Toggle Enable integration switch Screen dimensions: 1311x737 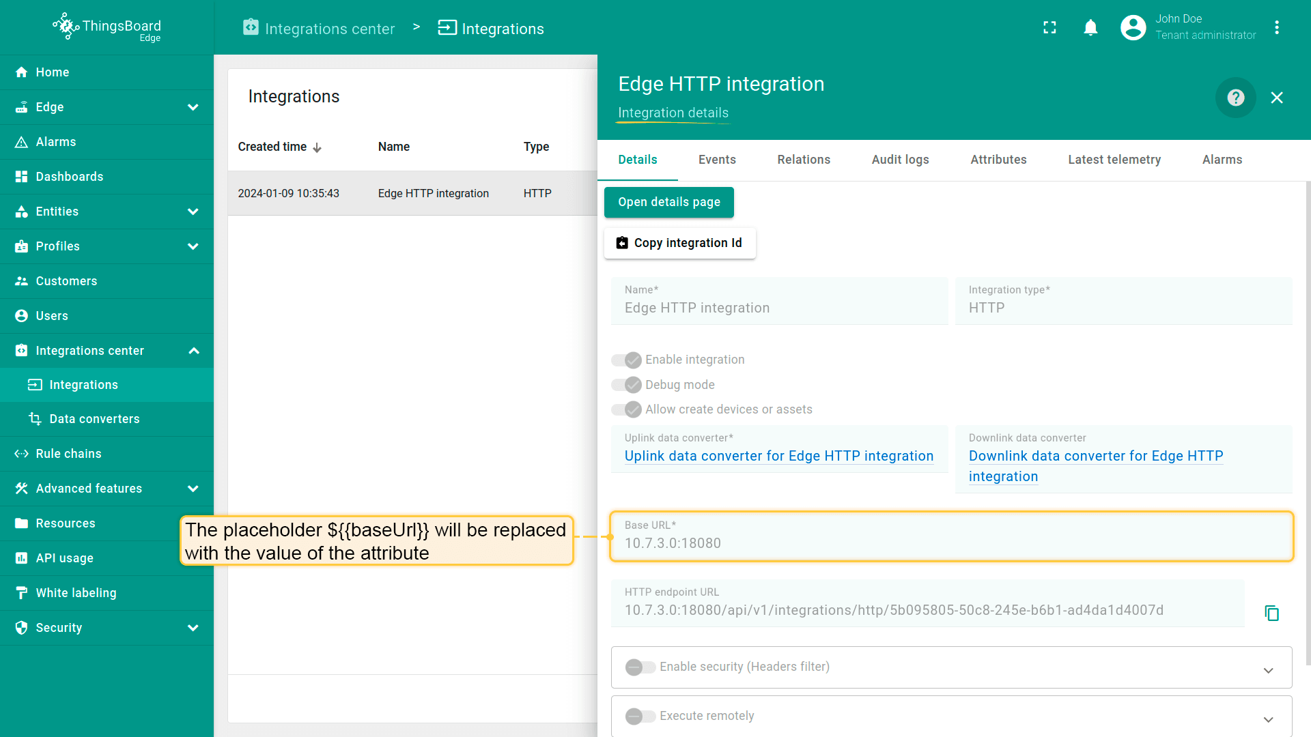click(626, 360)
